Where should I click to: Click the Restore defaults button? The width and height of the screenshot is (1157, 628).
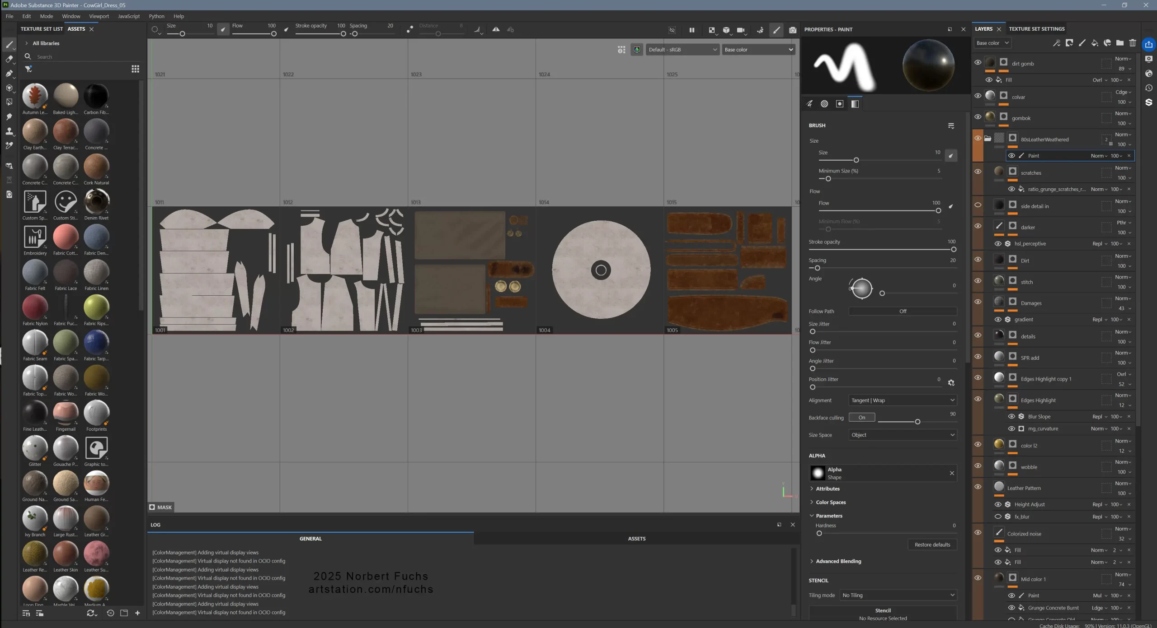(932, 544)
